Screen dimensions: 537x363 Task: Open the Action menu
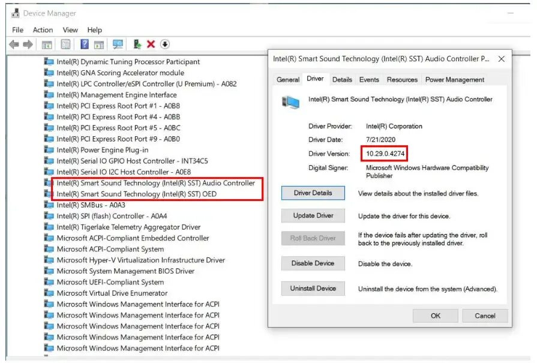pos(43,30)
